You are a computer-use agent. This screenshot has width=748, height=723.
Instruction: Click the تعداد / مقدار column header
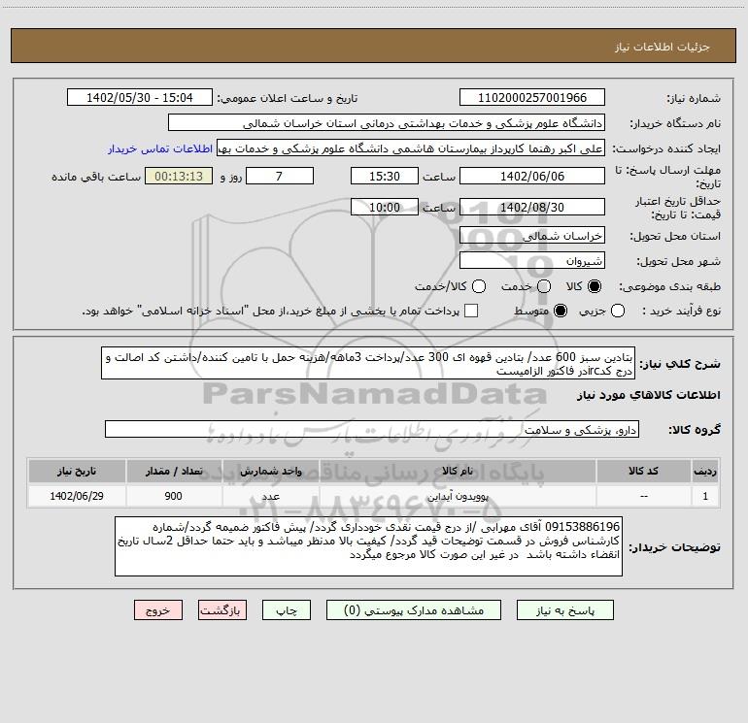pyautogui.click(x=174, y=471)
